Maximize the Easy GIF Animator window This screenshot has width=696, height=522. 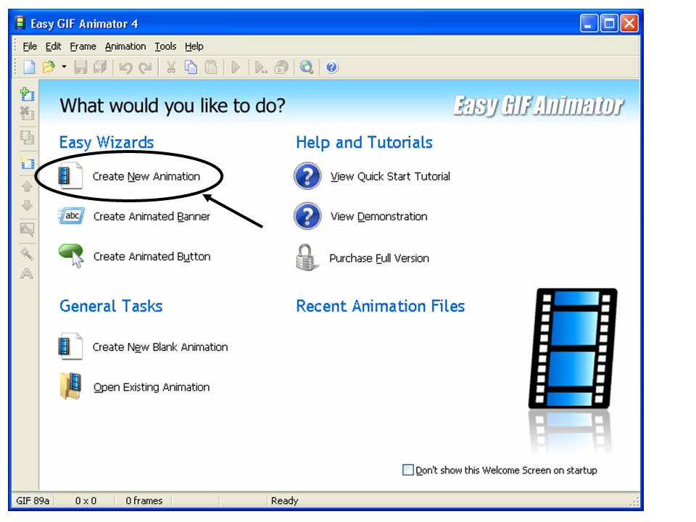point(609,23)
